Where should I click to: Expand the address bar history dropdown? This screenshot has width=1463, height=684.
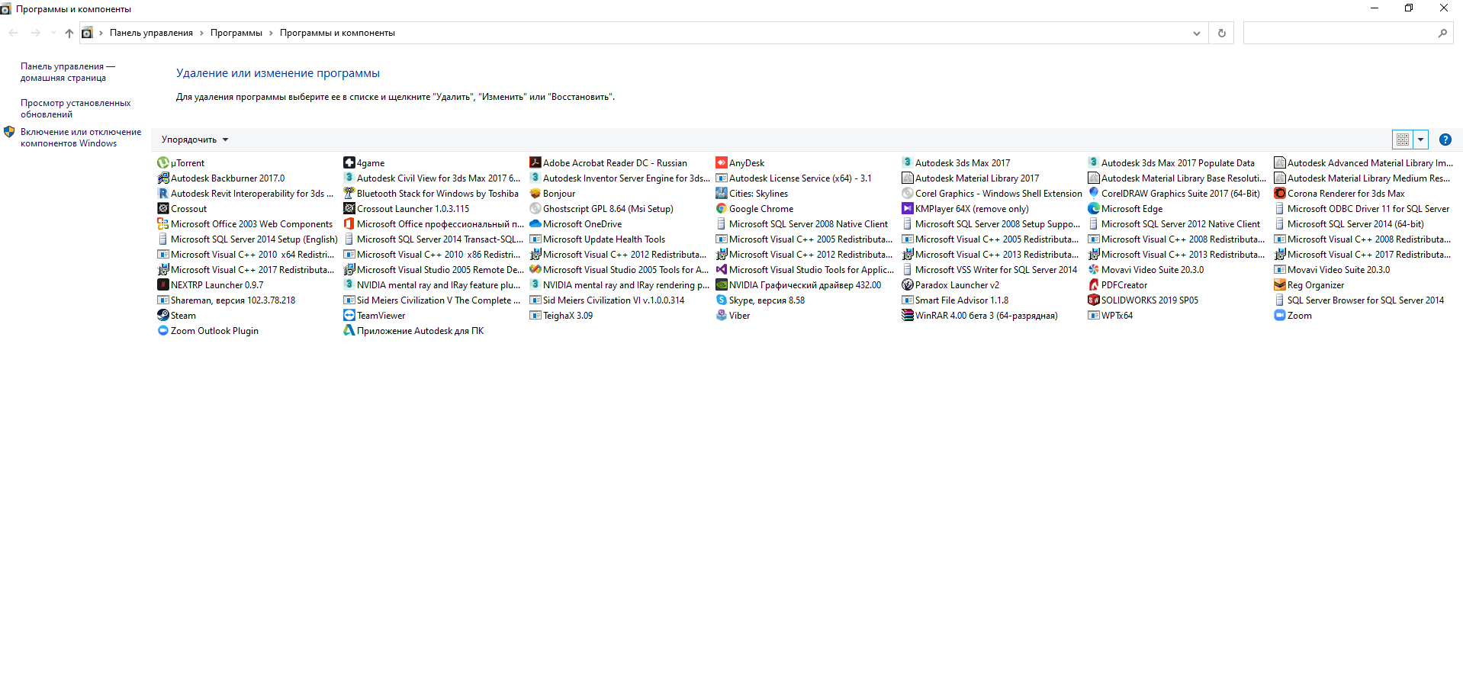(1196, 33)
